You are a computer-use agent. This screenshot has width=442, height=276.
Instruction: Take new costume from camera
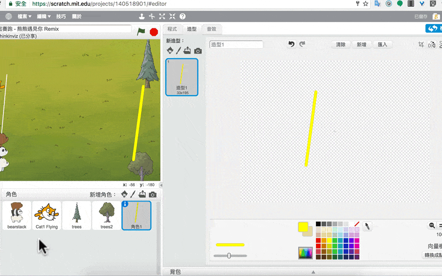[198, 51]
